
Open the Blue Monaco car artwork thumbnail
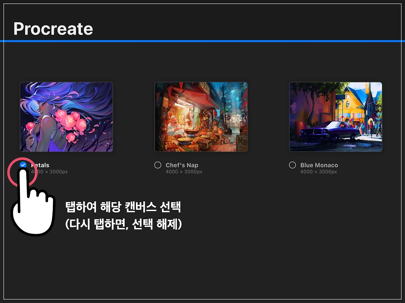pyautogui.click(x=336, y=117)
